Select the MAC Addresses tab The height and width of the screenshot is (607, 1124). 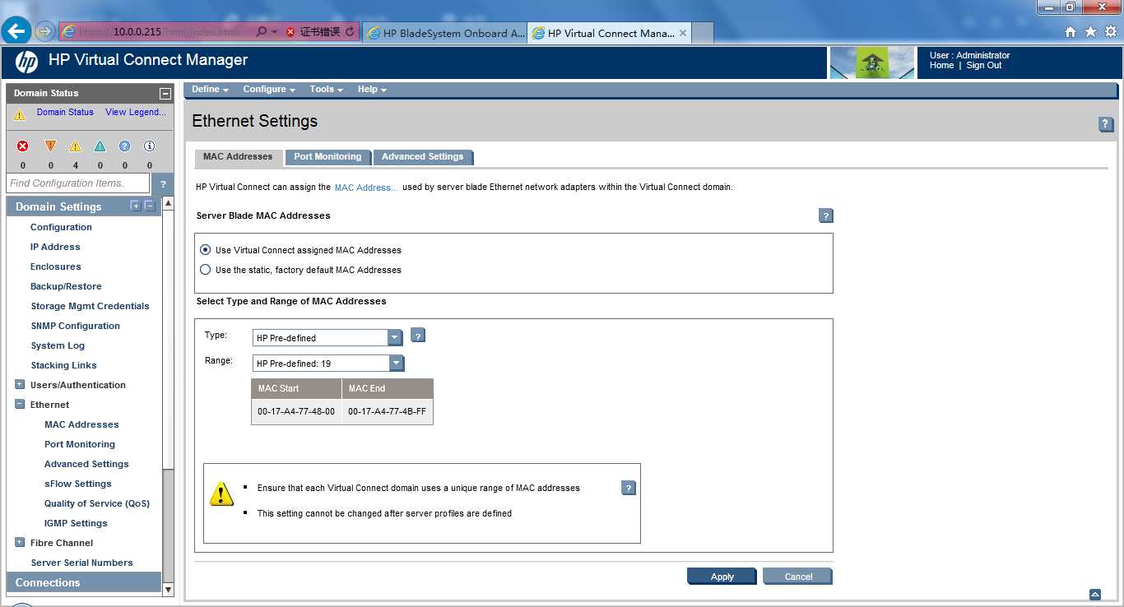(238, 157)
